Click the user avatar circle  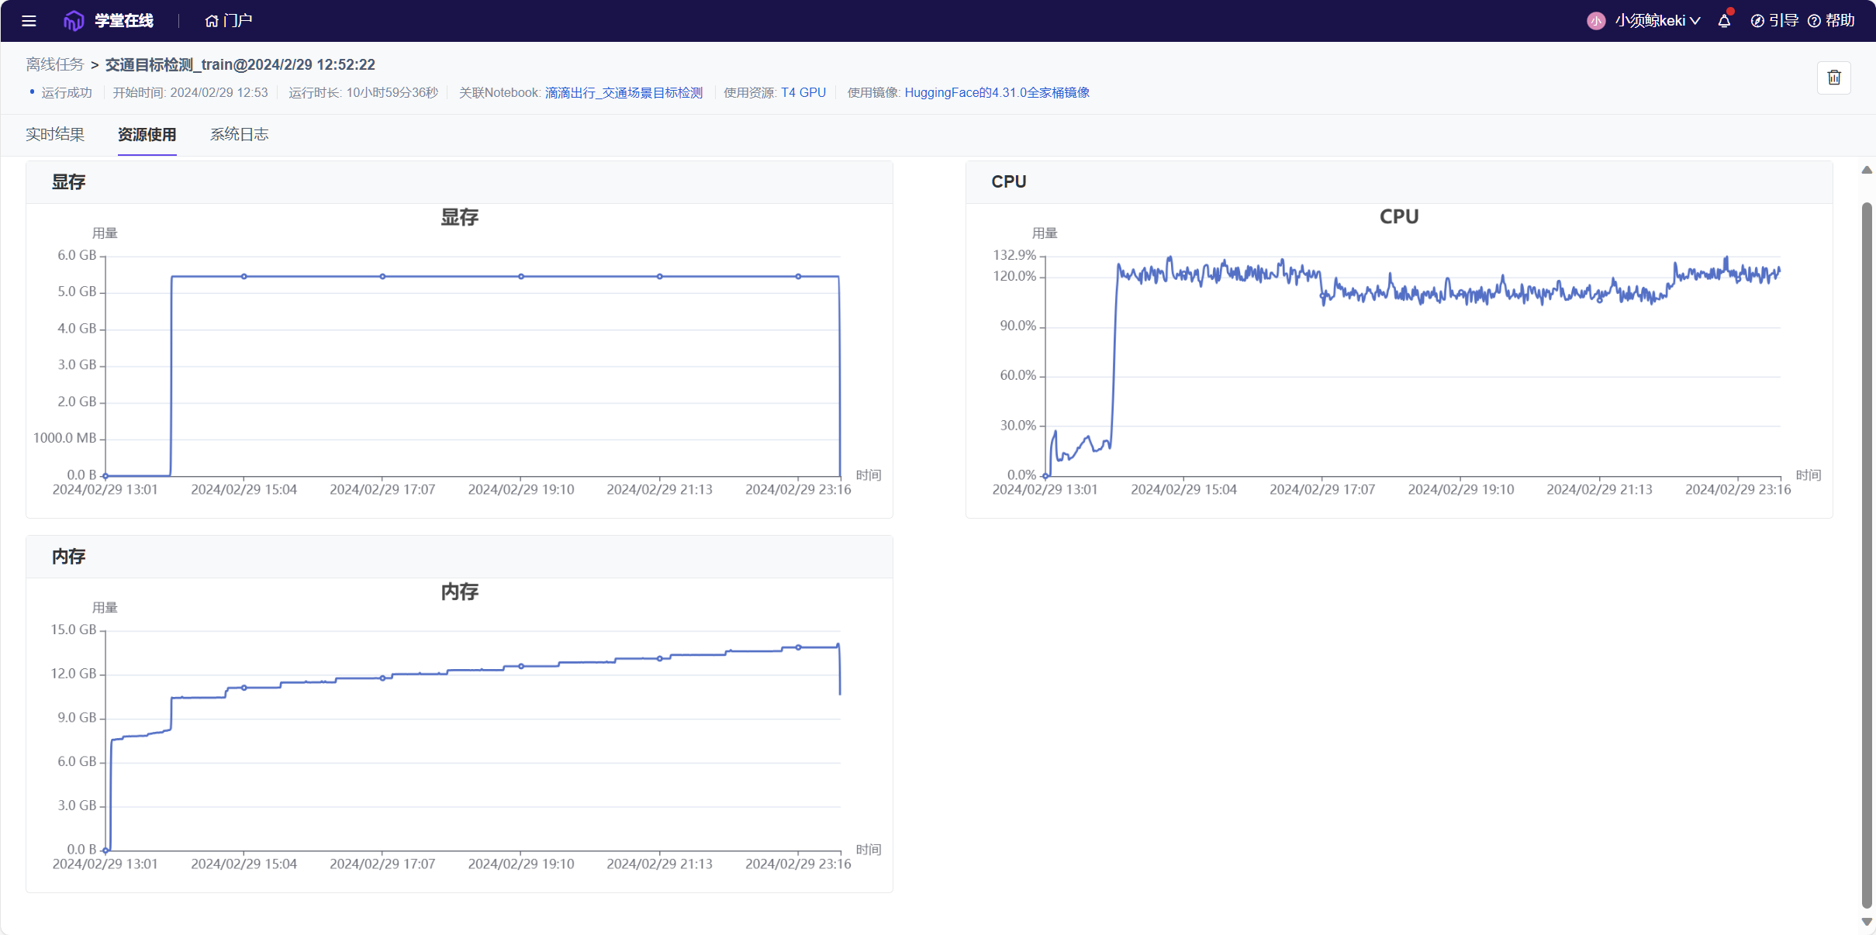[x=1595, y=21]
